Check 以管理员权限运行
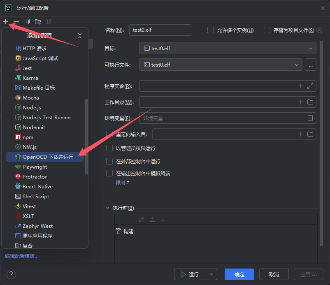 [x=109, y=148]
